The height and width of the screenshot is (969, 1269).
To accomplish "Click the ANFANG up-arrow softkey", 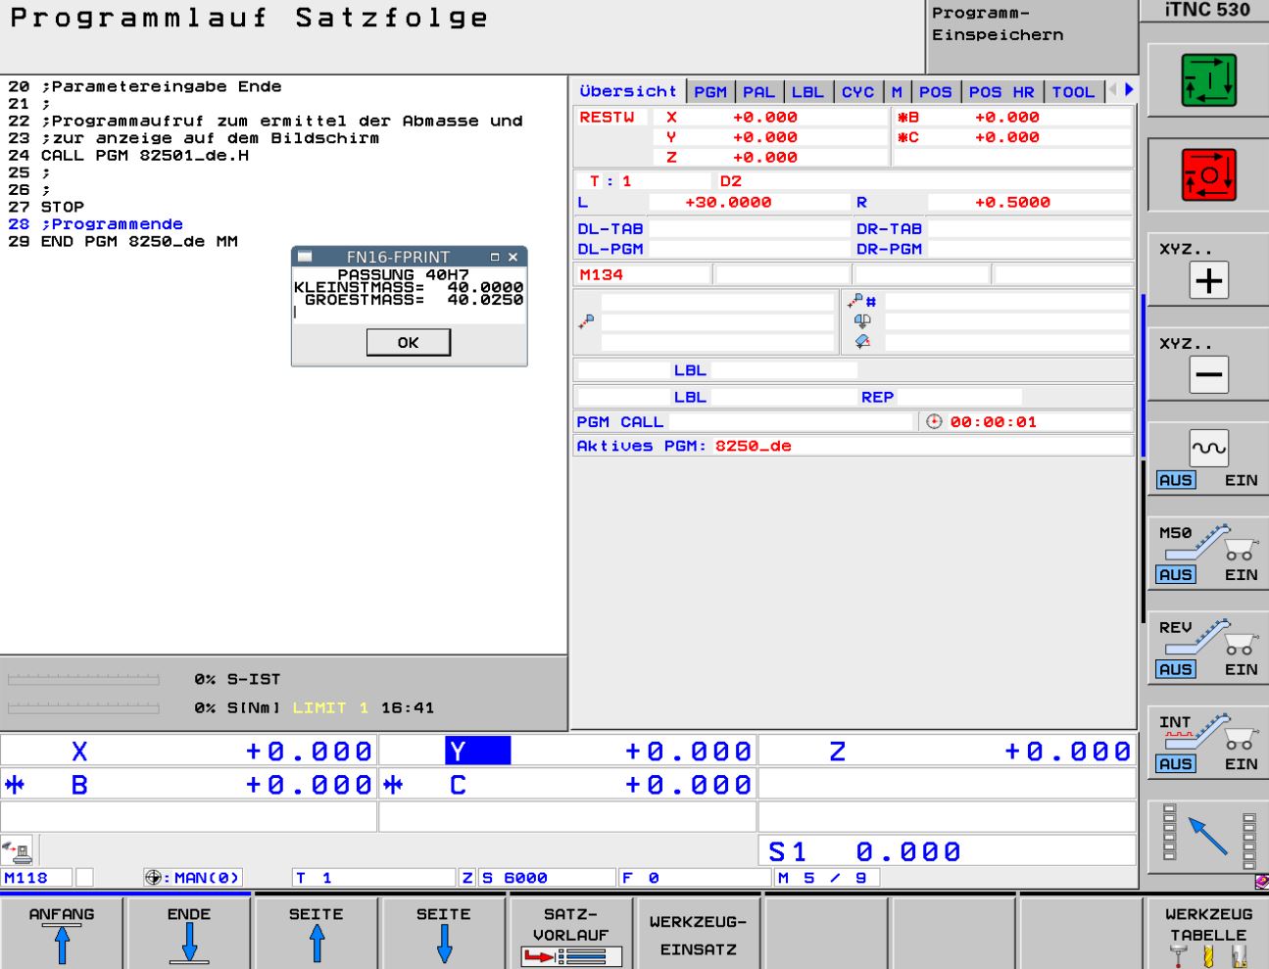I will coord(62,935).
